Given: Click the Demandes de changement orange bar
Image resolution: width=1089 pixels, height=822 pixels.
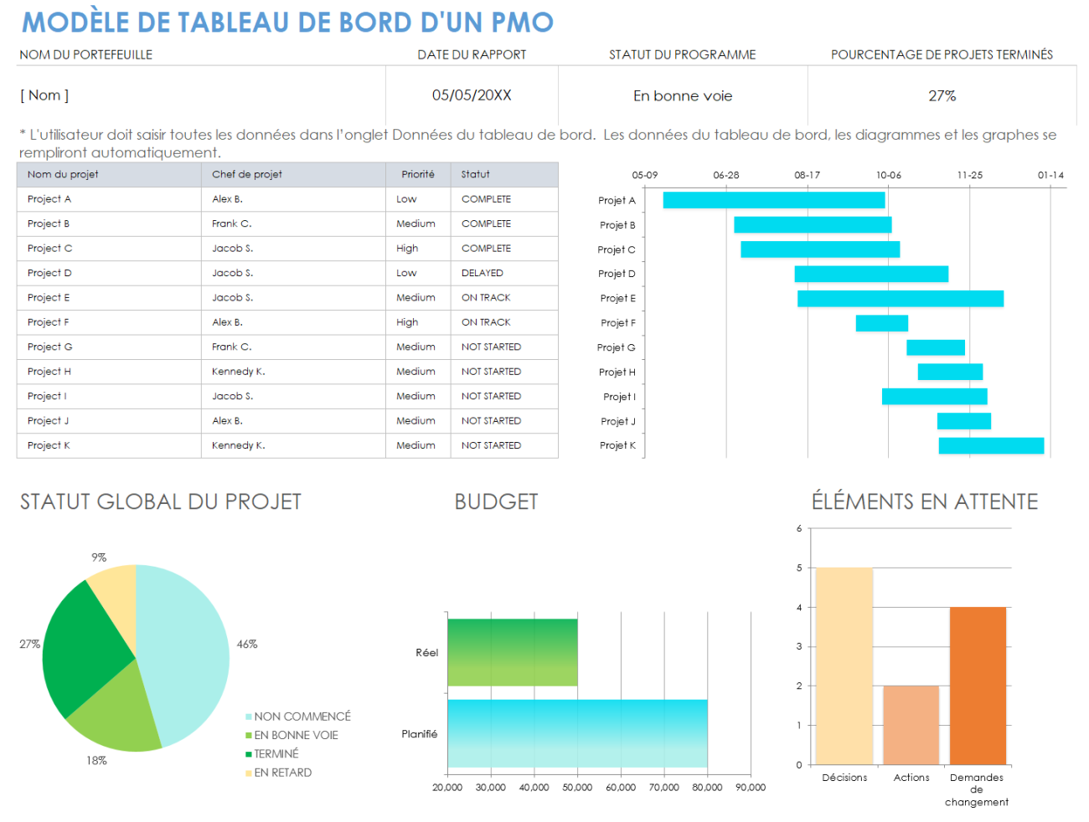Looking at the screenshot, I should (x=977, y=686).
